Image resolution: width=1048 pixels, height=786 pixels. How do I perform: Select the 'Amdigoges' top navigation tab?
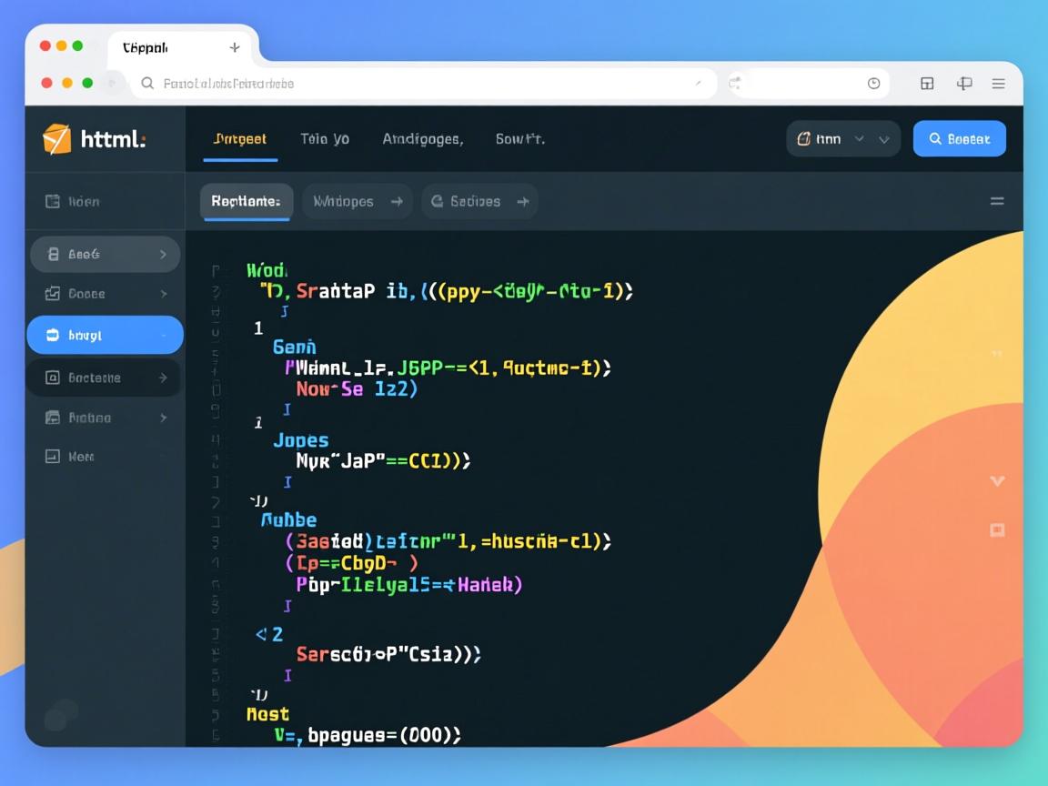coord(422,139)
